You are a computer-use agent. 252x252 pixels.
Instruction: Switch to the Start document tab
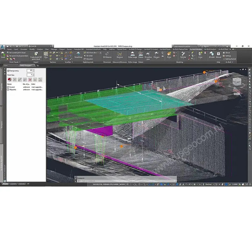[x=5, y=66]
